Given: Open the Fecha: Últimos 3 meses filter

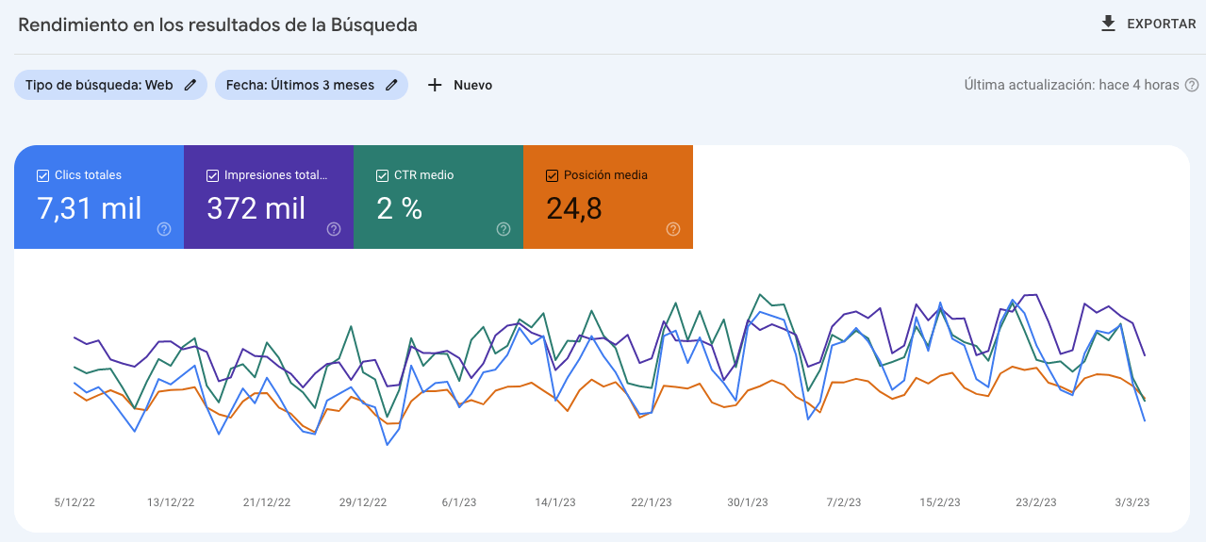Looking at the screenshot, I should click(x=300, y=85).
